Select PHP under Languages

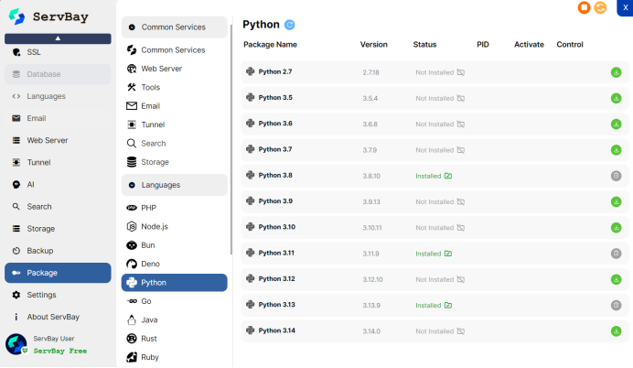coord(175,208)
